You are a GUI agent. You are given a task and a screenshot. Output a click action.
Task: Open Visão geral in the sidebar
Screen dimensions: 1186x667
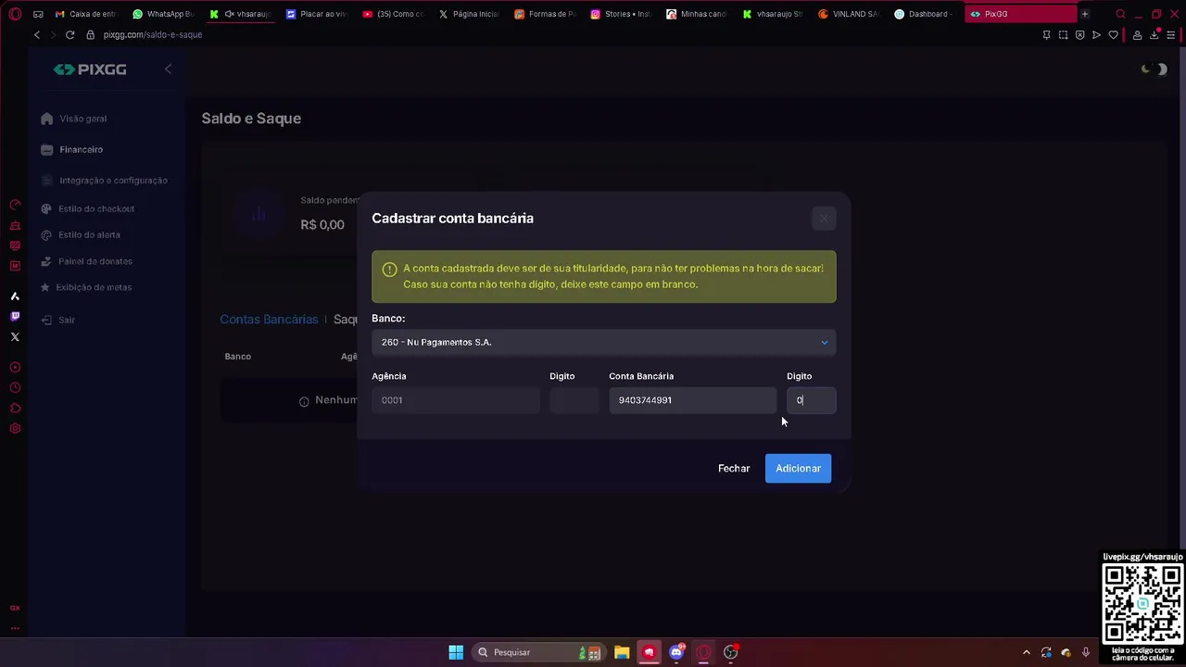[x=74, y=119]
